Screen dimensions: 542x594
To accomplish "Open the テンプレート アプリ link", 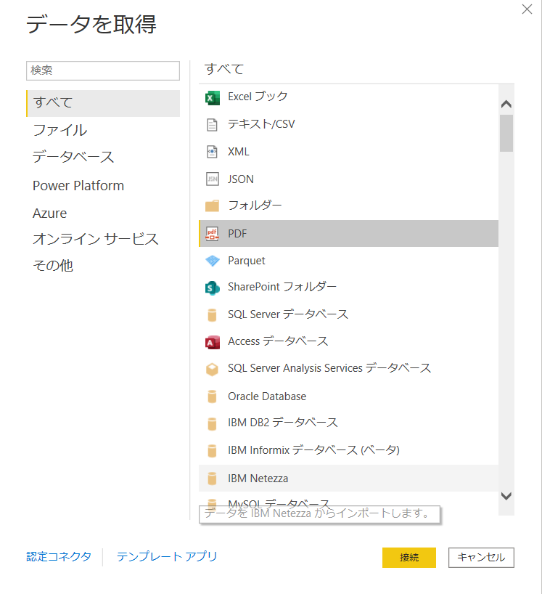I will tap(167, 556).
